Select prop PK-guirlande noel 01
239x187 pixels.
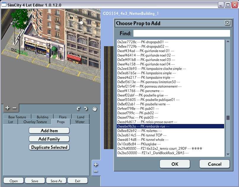171,51
